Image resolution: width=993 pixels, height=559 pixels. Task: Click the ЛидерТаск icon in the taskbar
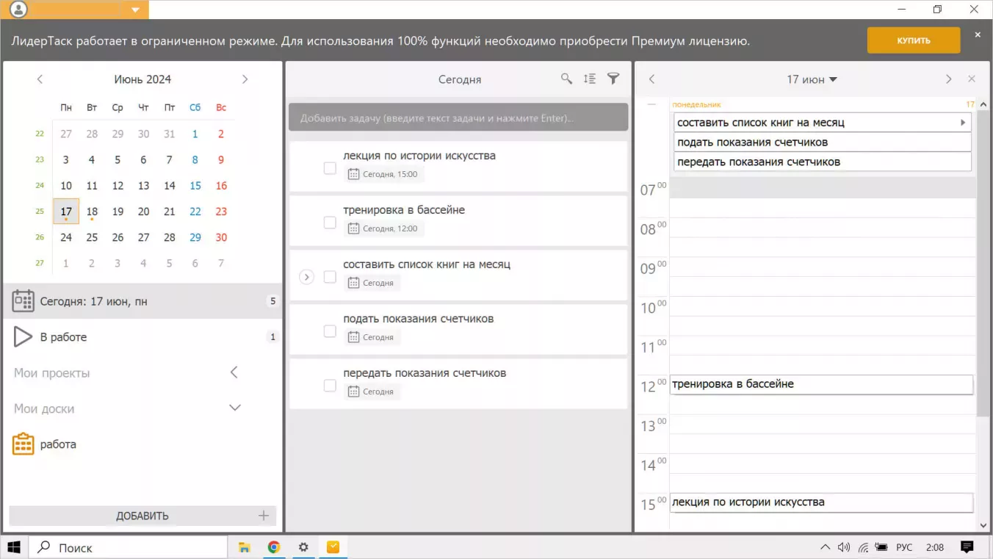tap(333, 547)
